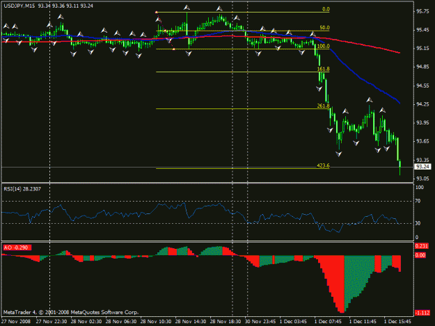Click the 94.55 price scale label
435x326 pixels.
coord(422,86)
